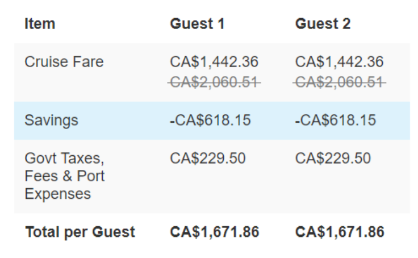The image size is (418, 258).
Task: Select Guest 1's -CA$618.15 savings amount
Action: [210, 120]
